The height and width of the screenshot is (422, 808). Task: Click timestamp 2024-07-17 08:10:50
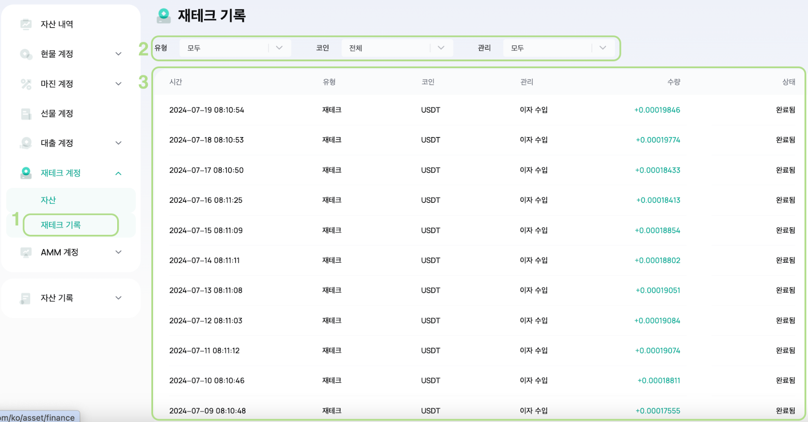click(x=207, y=170)
